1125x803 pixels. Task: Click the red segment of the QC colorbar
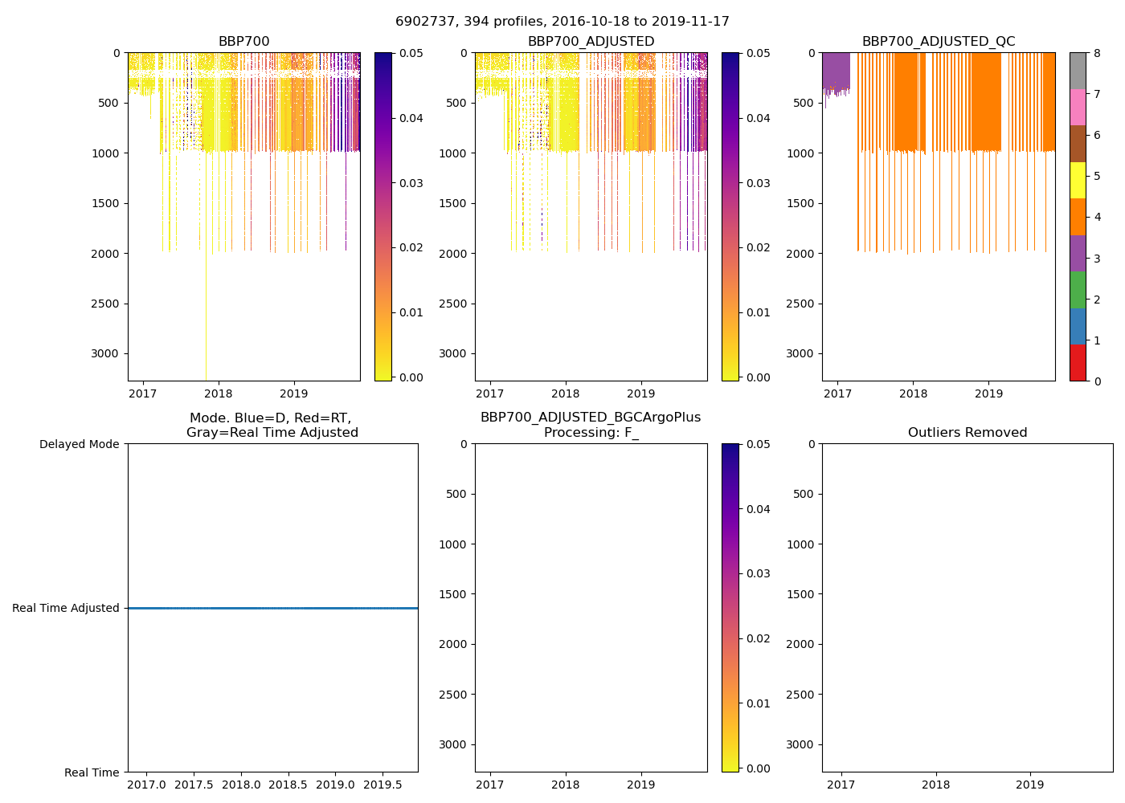1078,363
